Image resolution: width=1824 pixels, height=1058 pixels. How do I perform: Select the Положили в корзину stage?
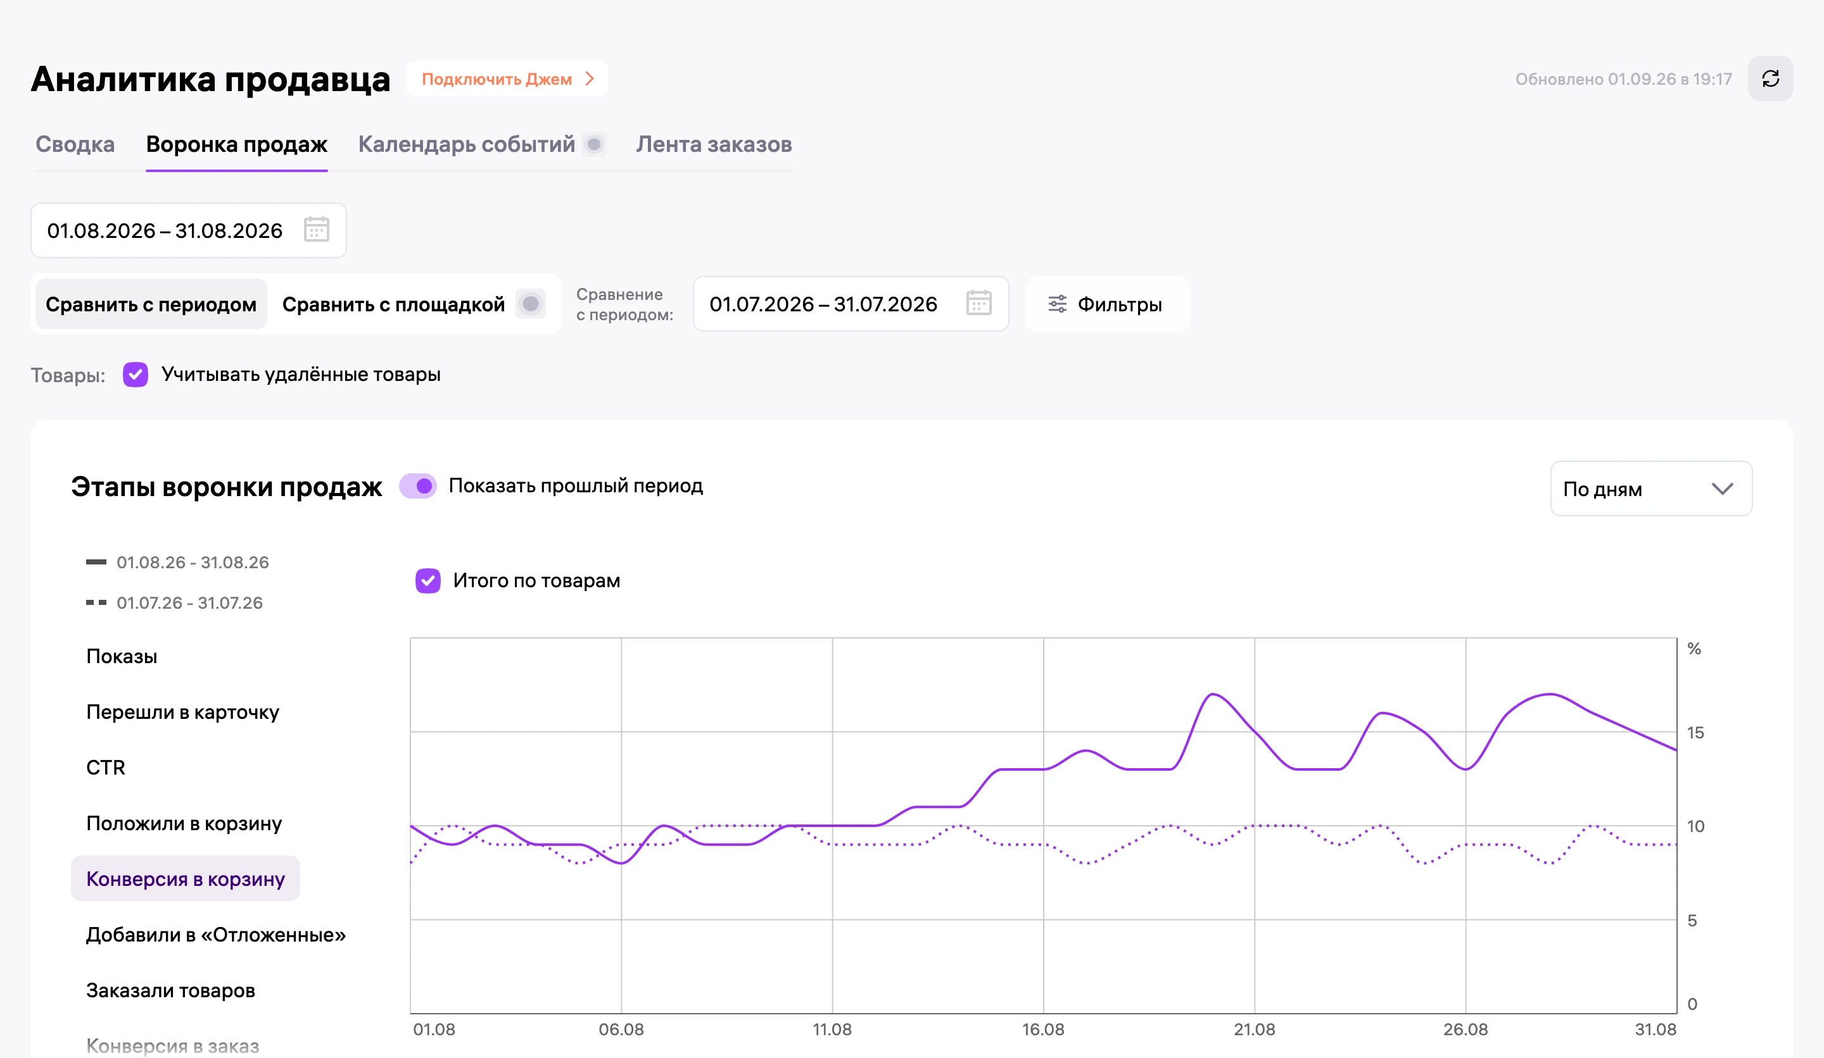pyautogui.click(x=184, y=824)
